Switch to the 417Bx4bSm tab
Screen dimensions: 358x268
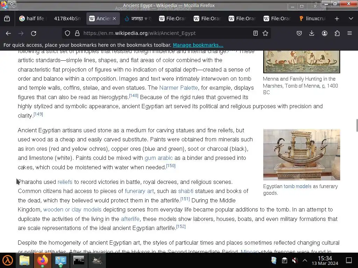coord(67,18)
